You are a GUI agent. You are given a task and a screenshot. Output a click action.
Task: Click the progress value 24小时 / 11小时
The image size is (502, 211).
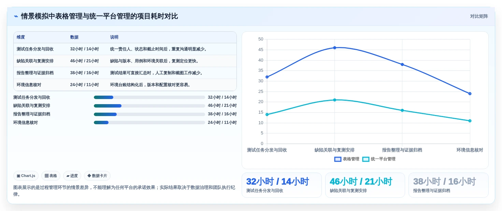click(x=222, y=123)
